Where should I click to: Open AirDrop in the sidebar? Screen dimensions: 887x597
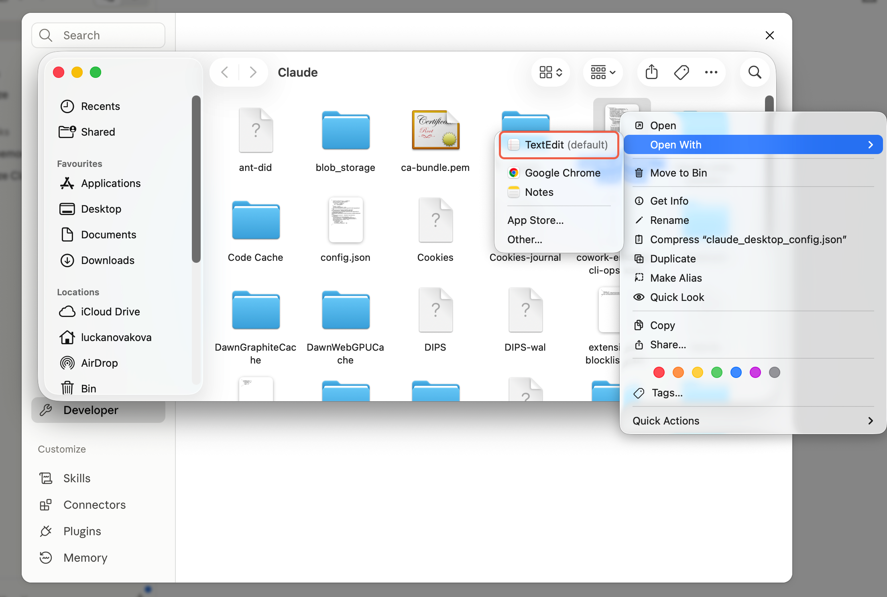coord(89,363)
